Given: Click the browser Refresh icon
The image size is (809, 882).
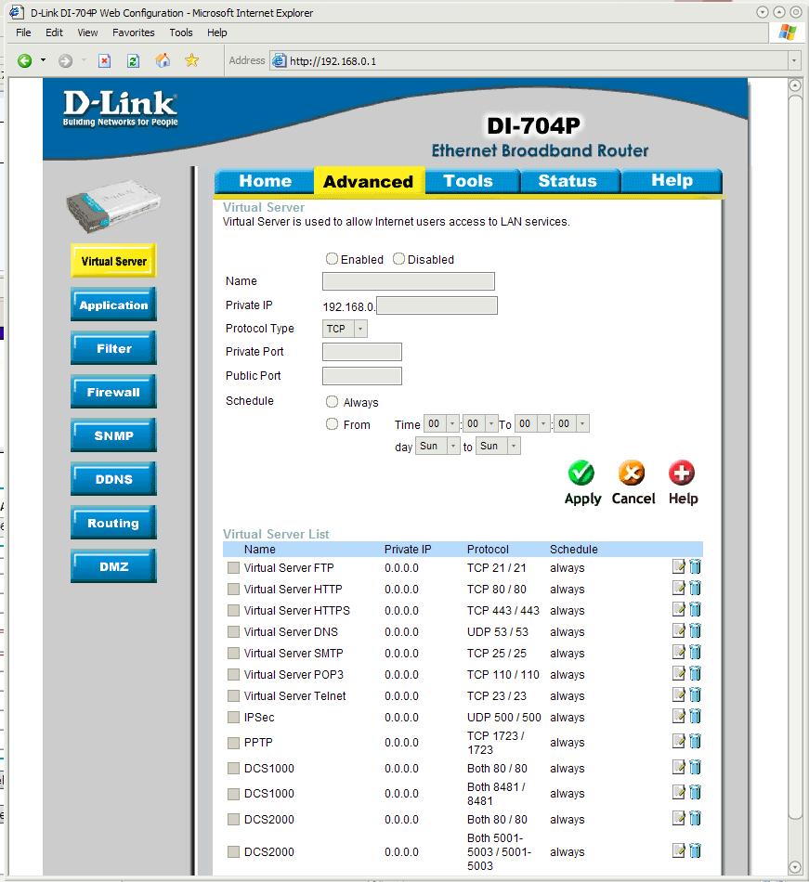Looking at the screenshot, I should pos(132,60).
